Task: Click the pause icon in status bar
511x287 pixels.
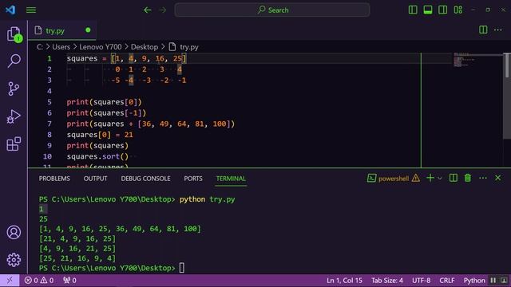Action: tap(493, 280)
